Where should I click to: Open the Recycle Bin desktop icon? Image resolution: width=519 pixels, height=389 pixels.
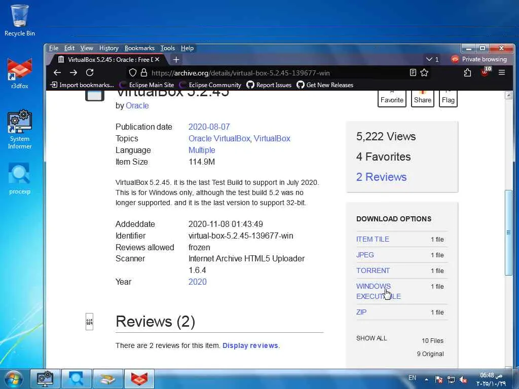tap(20, 20)
